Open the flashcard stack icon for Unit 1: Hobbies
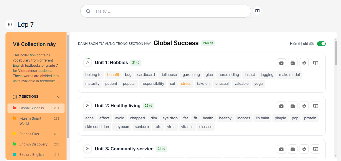341x161 pixels. tap(293, 63)
